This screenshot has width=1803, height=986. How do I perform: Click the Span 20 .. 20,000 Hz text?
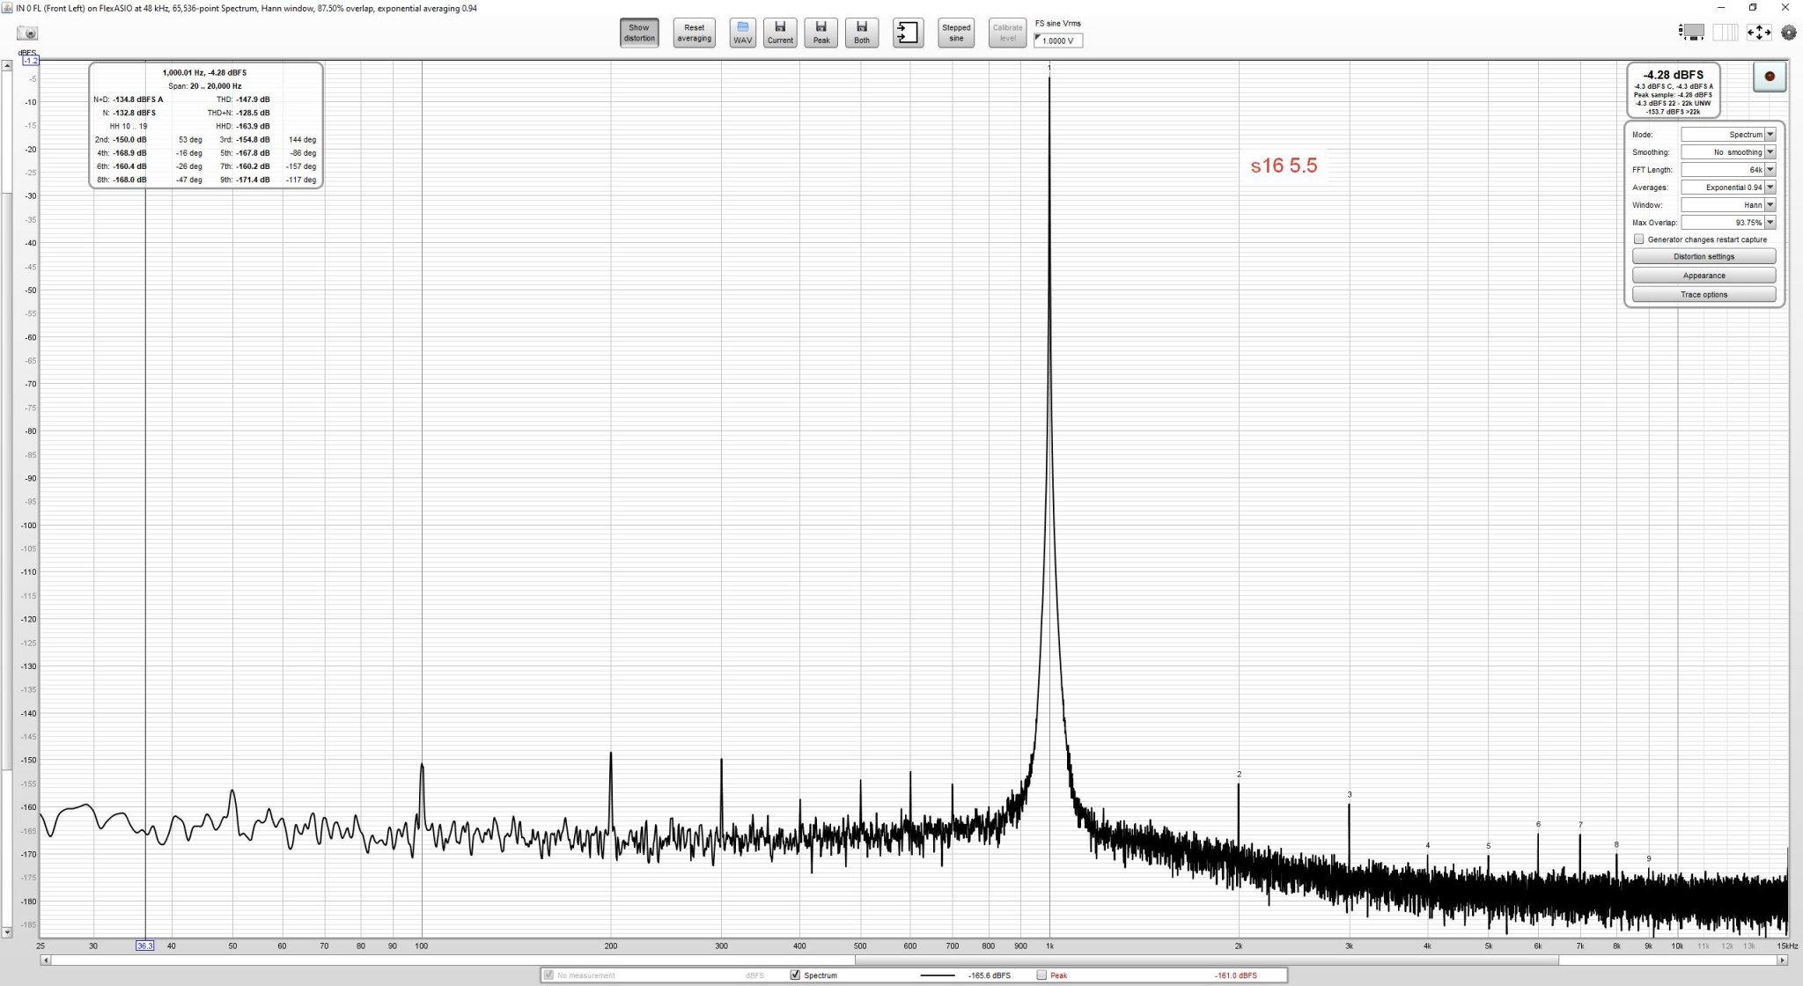tap(205, 86)
